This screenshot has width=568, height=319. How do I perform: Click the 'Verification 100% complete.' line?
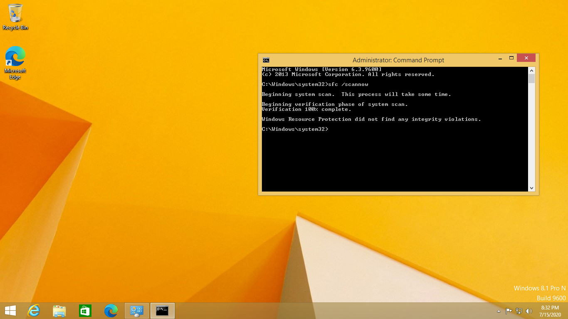[306, 109]
